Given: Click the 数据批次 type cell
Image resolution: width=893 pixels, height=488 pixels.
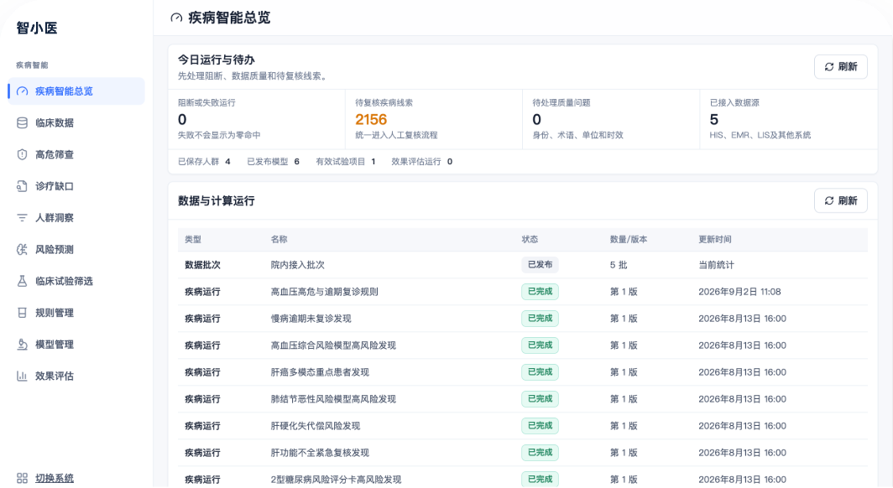Looking at the screenshot, I should [x=202, y=265].
